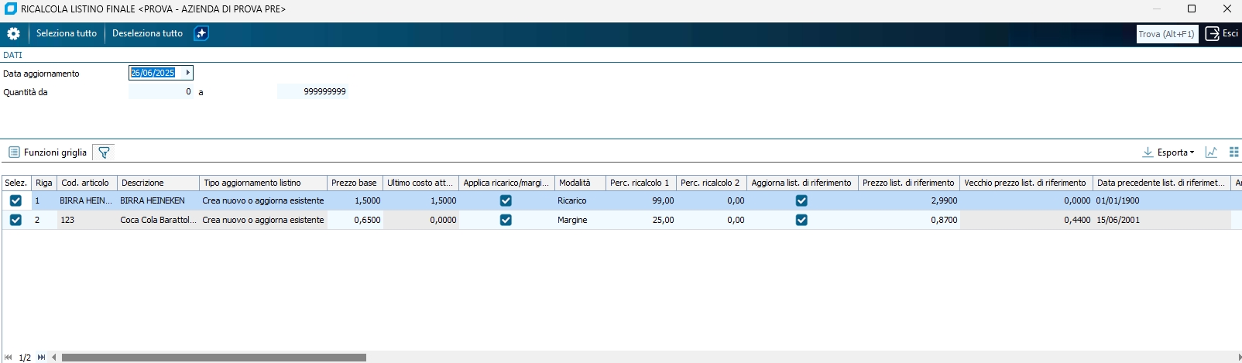Click the horizontal scrollbar left arrow
This screenshot has height=363, width=1242.
coord(53,358)
